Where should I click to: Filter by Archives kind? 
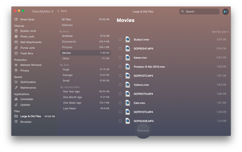(85, 36)
